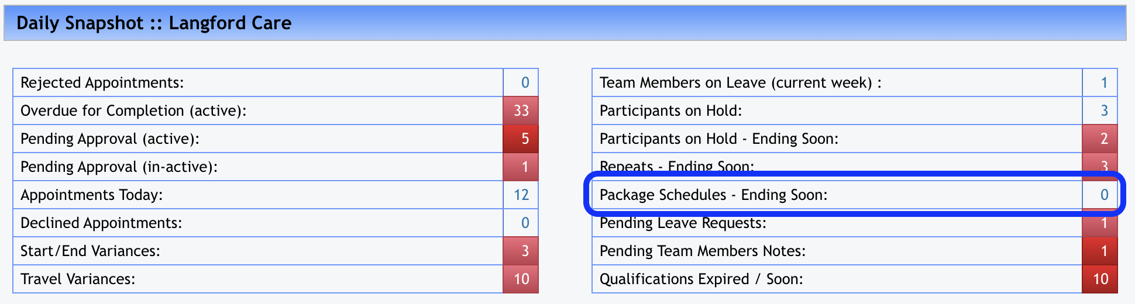Click the "Travel Variances:" row label
1135x304 pixels.
[78, 279]
